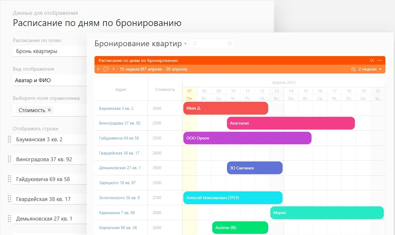This screenshot has width=395, height=235.
Task: Open the Аватар и ФИО display type selector
Action: [x=50, y=80]
